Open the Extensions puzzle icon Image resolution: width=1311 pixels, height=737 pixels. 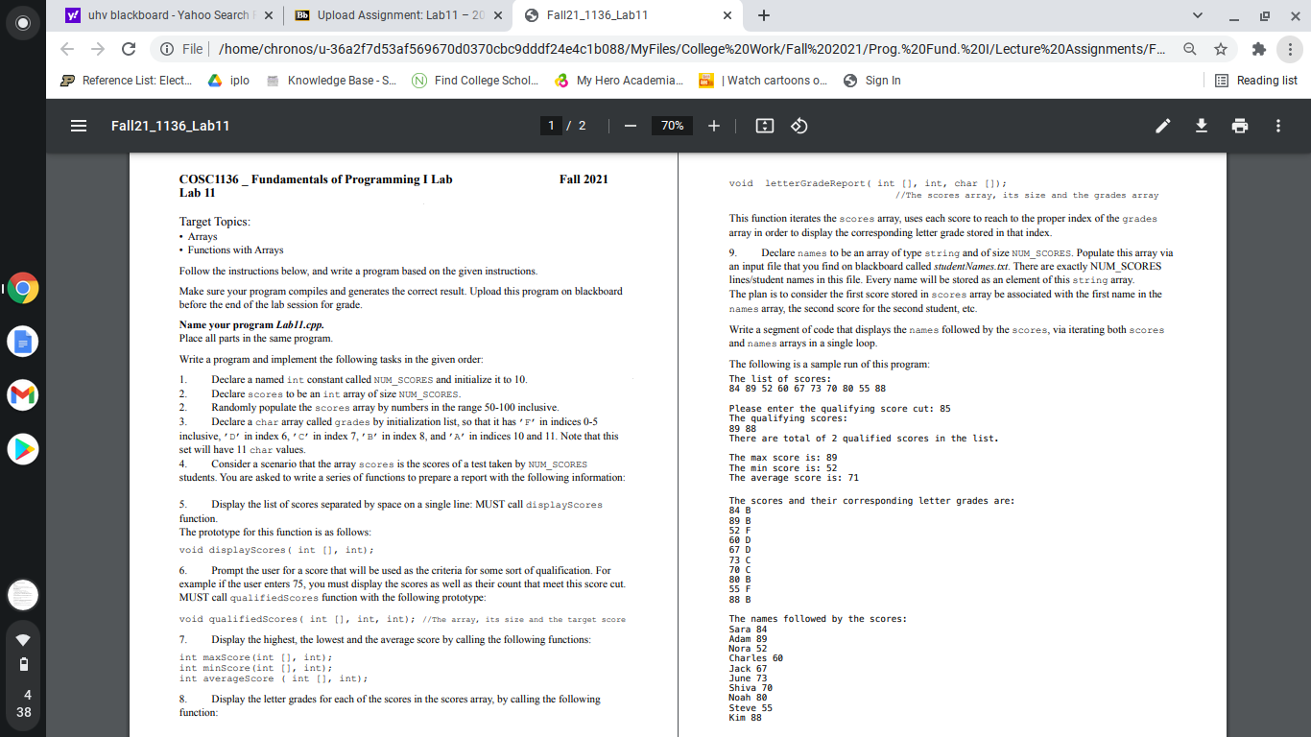click(1259, 49)
